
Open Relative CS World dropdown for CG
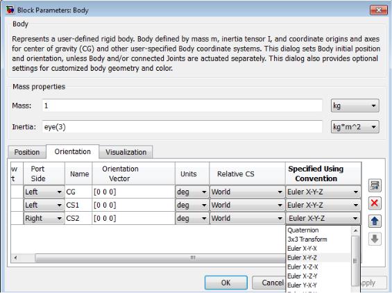point(247,192)
